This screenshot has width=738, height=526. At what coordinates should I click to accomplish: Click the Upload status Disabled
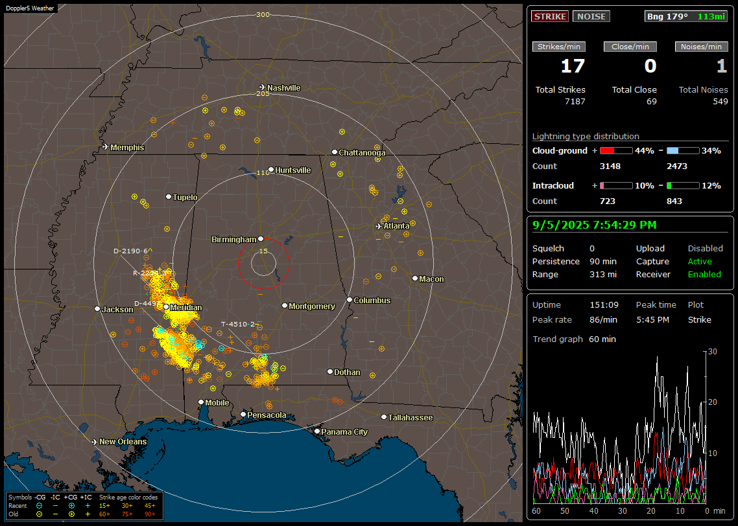coord(705,248)
